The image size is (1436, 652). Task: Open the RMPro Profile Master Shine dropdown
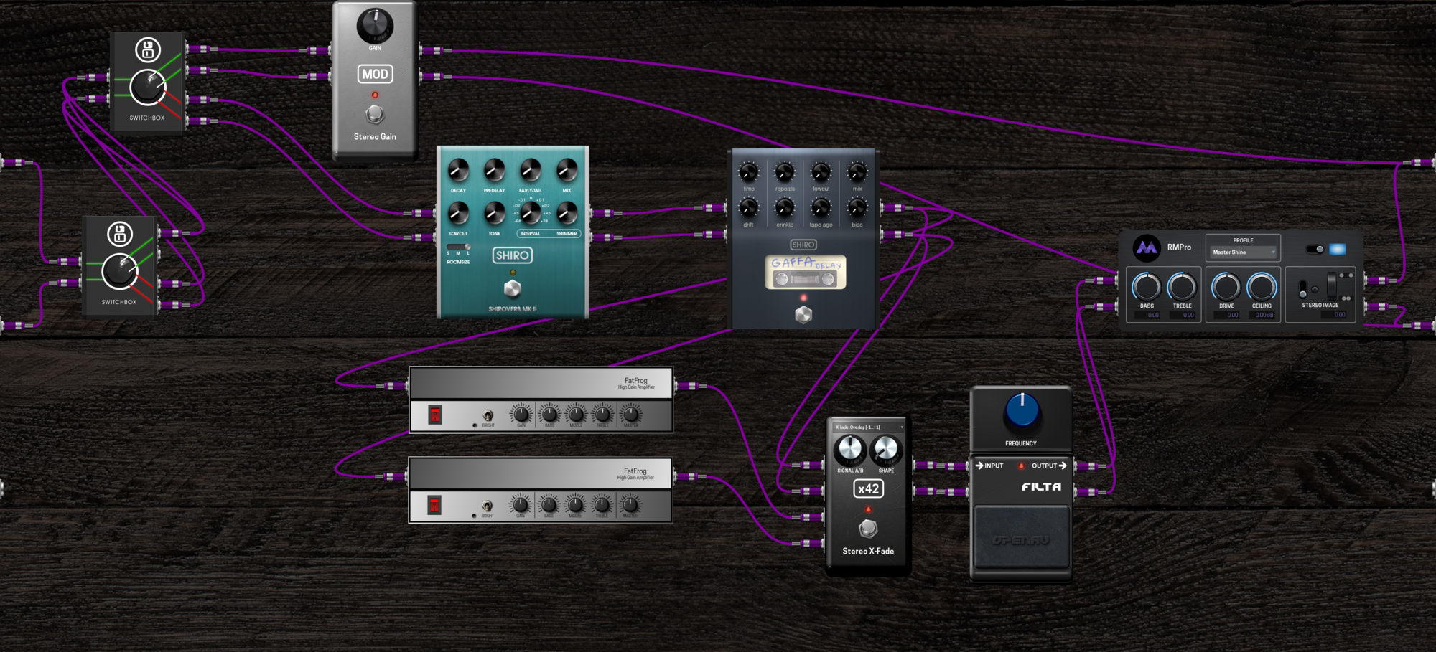tap(1243, 252)
